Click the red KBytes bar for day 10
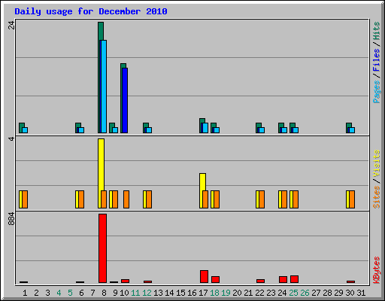Screen dimensions: 385x301 click(125, 281)
